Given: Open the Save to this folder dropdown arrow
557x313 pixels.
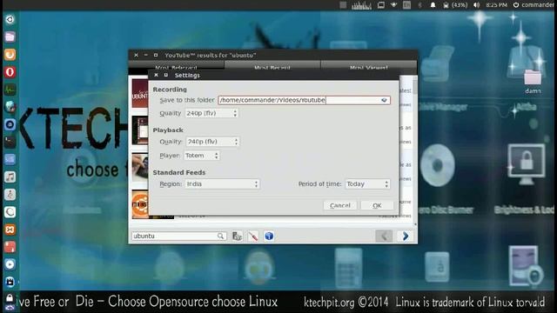Looking at the screenshot, I should (384, 101).
